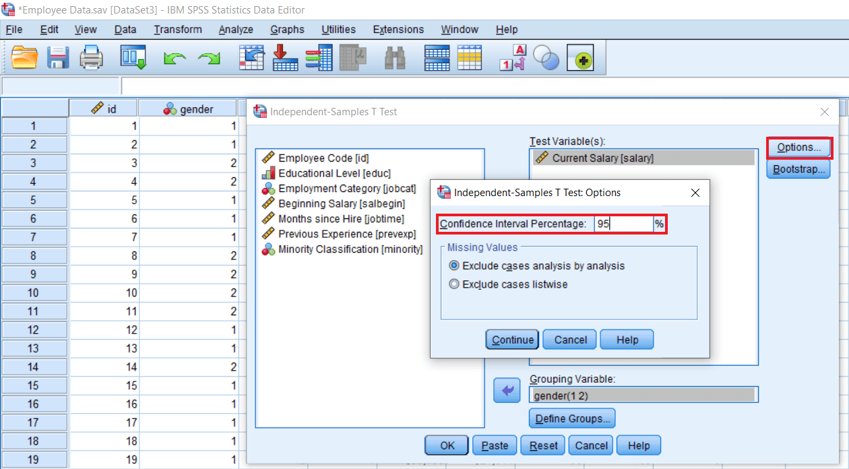Open the Edit menu
849x469 pixels.
(x=49, y=30)
